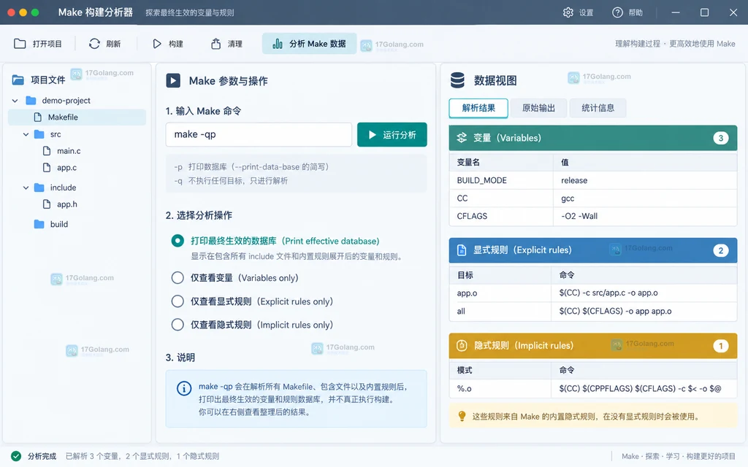Screen dimensions: 748x467
Task: Click the info icon in 说明 box
Action: pos(184,388)
